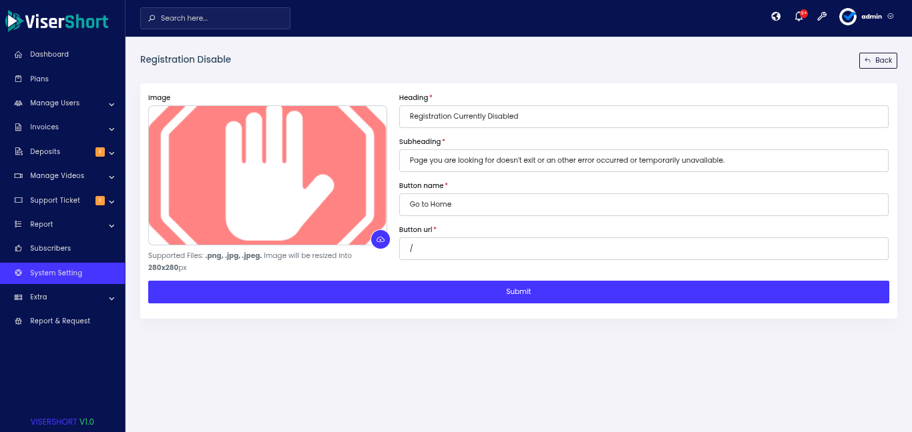Focus the Search here field

(x=215, y=19)
